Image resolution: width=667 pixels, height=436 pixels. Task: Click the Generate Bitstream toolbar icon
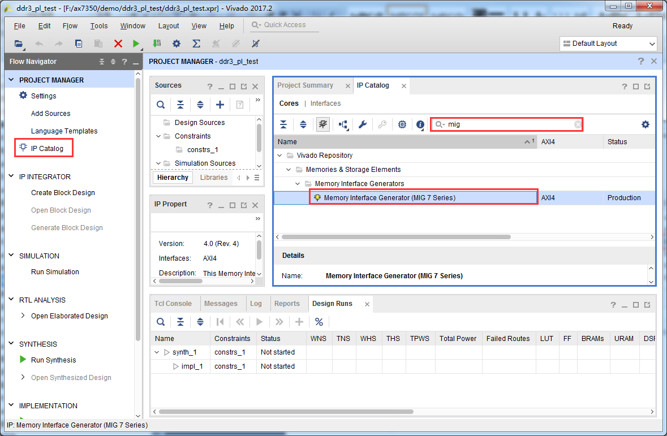click(x=157, y=44)
